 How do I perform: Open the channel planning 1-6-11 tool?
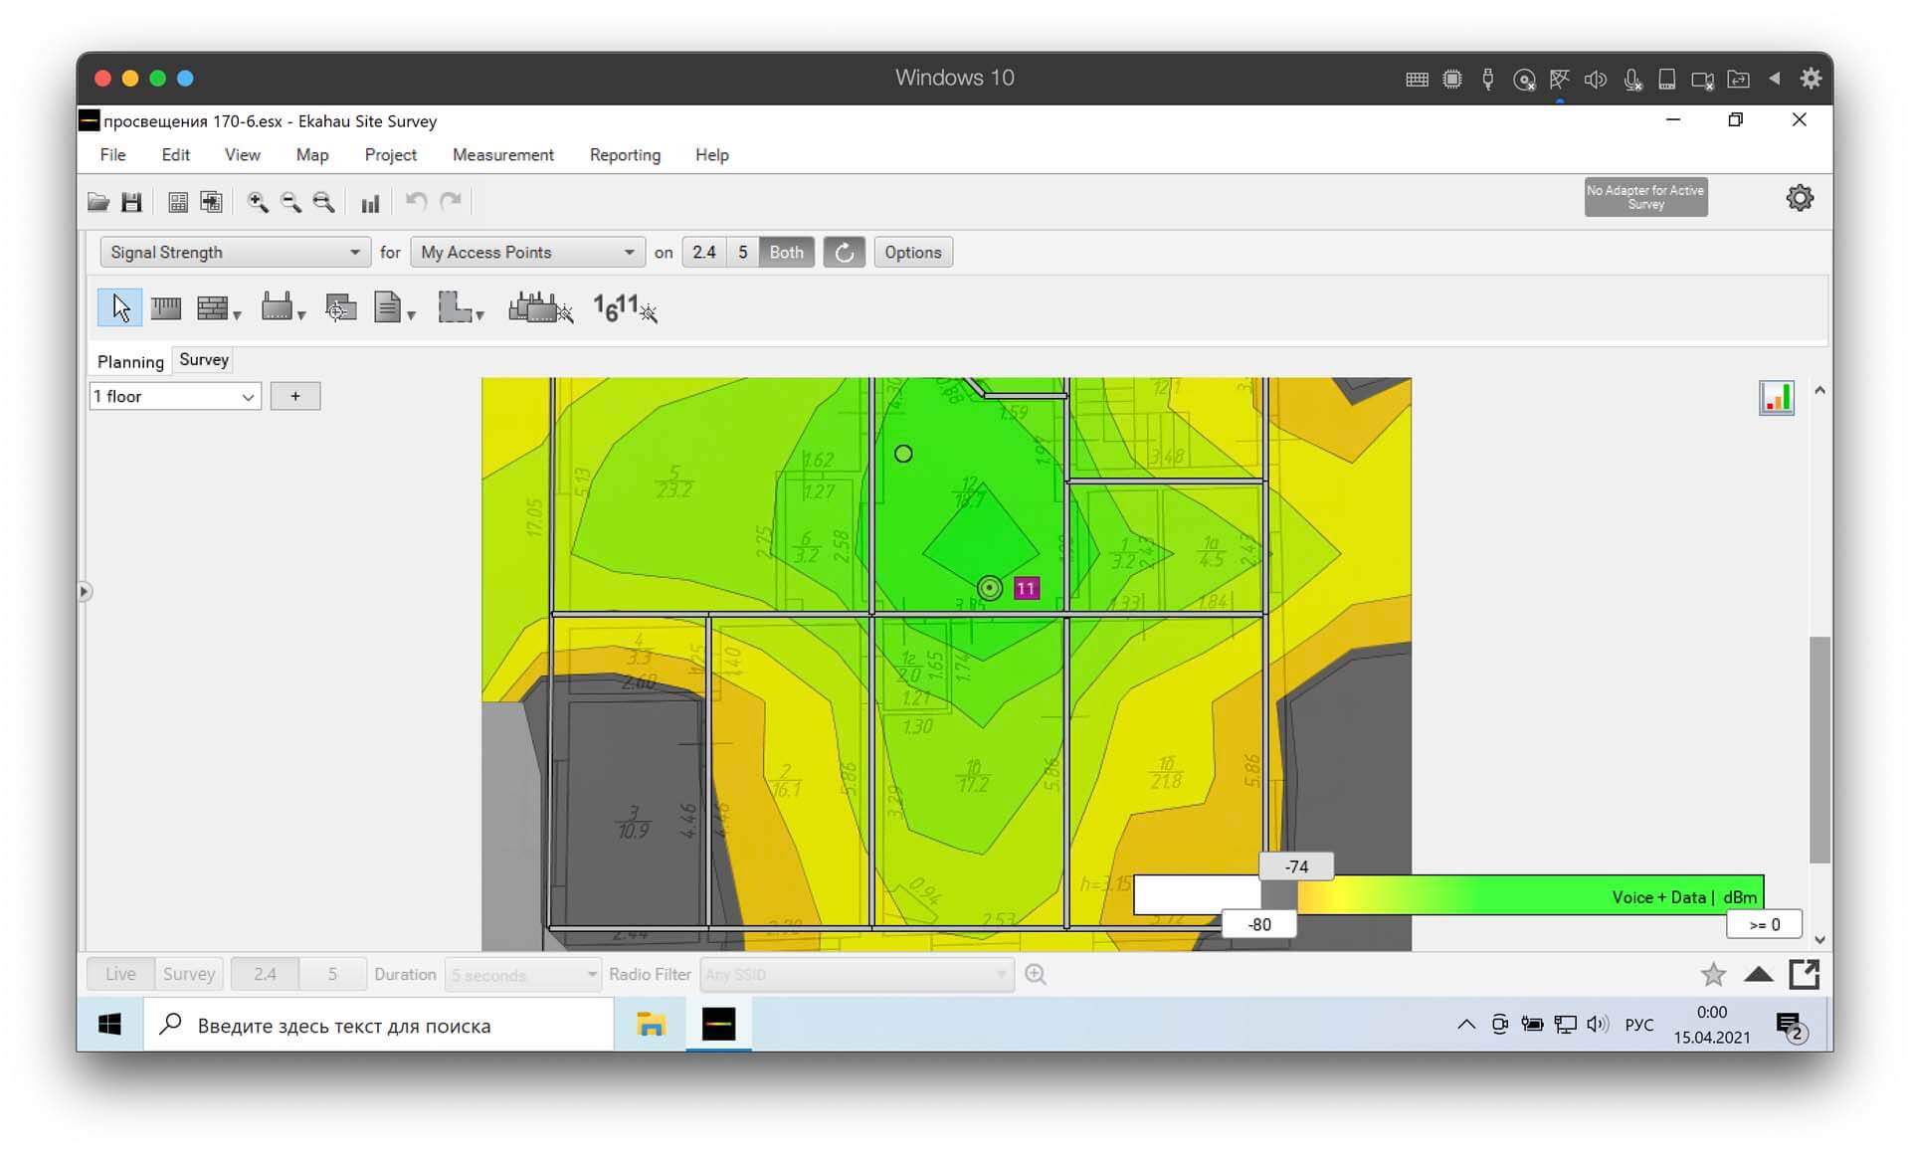pyautogui.click(x=625, y=307)
